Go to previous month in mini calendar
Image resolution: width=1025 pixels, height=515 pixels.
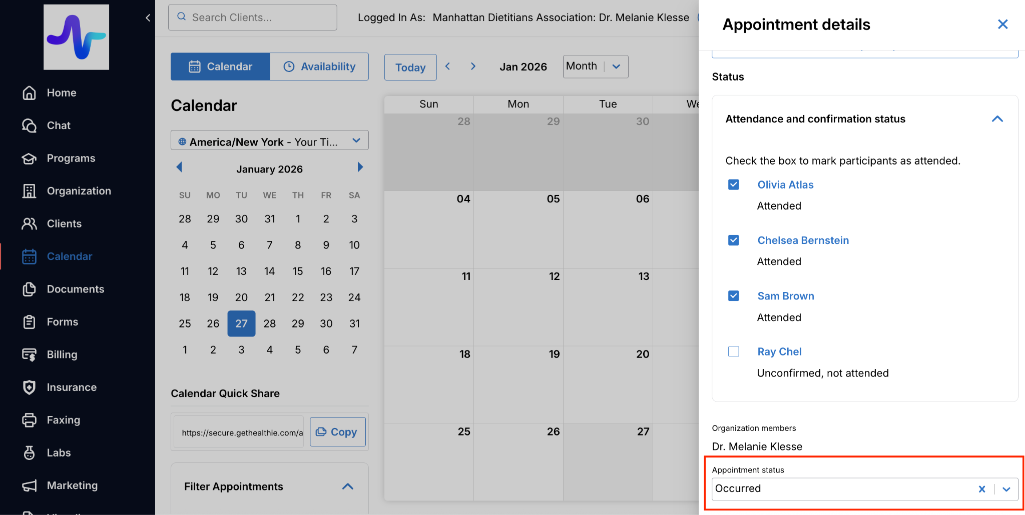[x=179, y=167]
